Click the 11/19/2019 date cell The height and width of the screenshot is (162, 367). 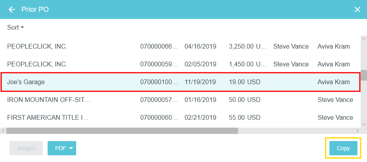coord(200,82)
